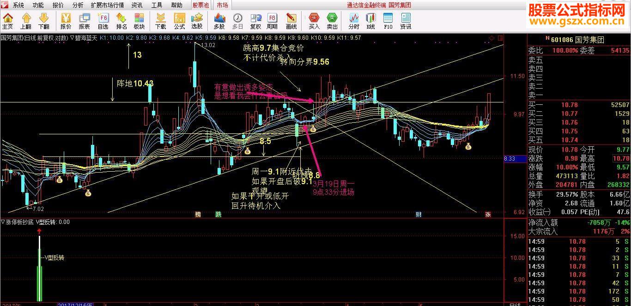Change 周期 period with F8 icon
Image resolution: width=631 pixels, height=306 pixels.
coord(272,21)
